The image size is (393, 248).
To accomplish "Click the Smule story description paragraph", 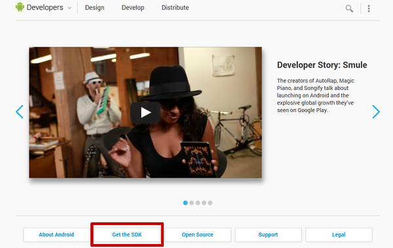I will pyautogui.click(x=316, y=95).
